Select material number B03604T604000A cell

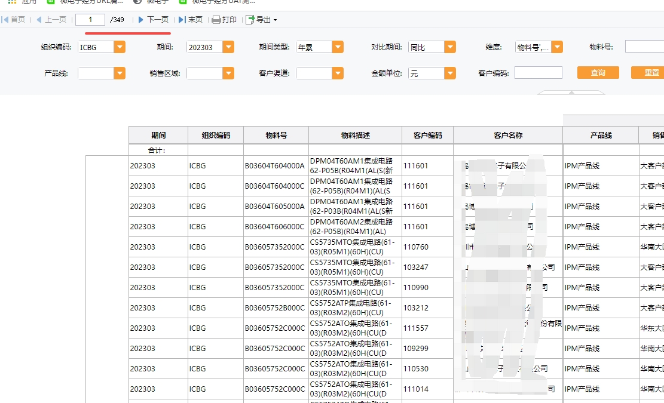pos(276,166)
